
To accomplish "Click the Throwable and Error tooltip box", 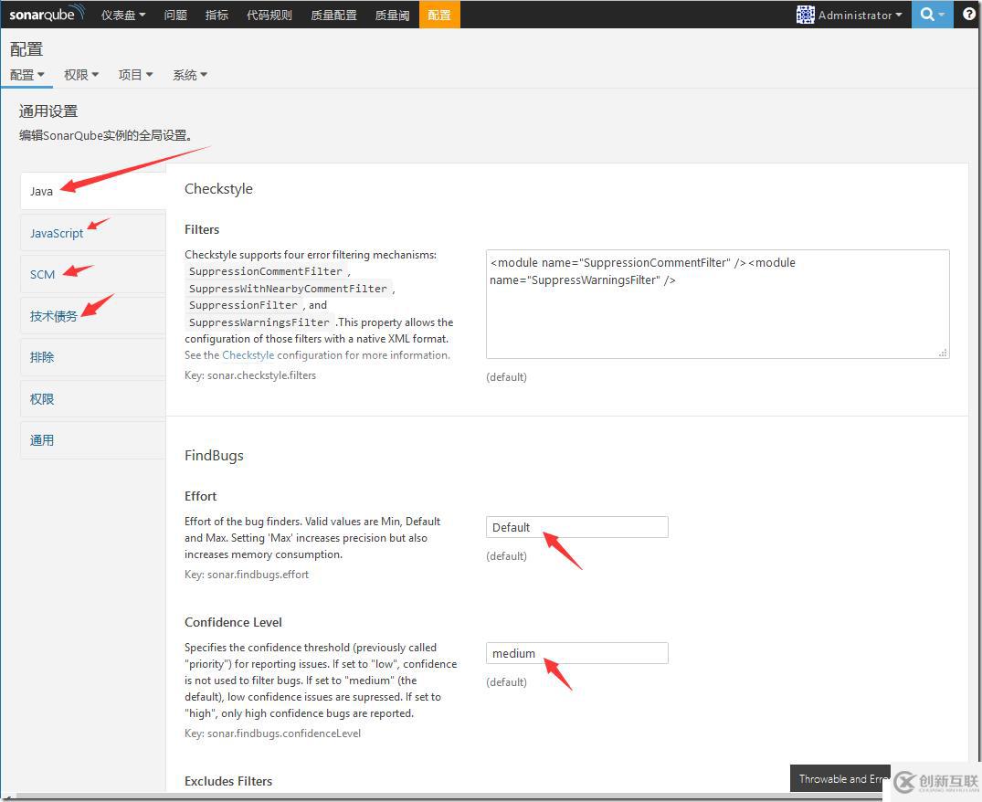I will click(839, 779).
